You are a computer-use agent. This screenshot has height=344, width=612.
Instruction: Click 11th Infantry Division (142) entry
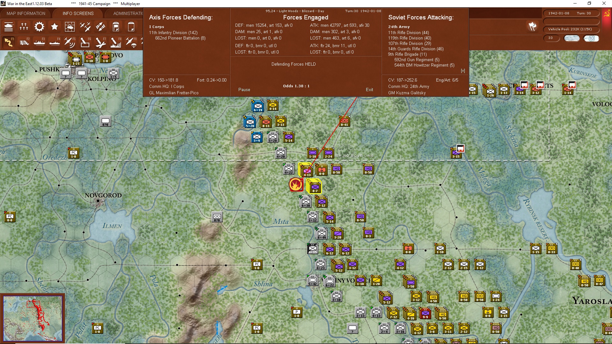pos(173,32)
